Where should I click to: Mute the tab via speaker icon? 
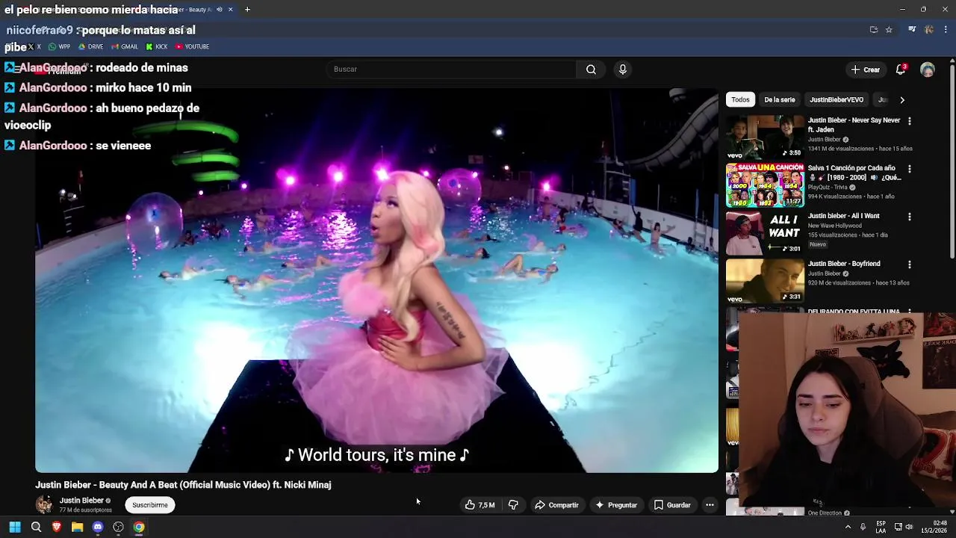click(219, 10)
